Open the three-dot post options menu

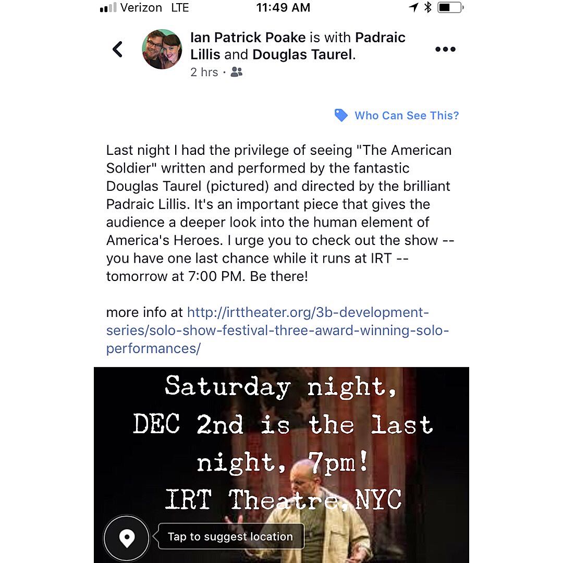445,49
